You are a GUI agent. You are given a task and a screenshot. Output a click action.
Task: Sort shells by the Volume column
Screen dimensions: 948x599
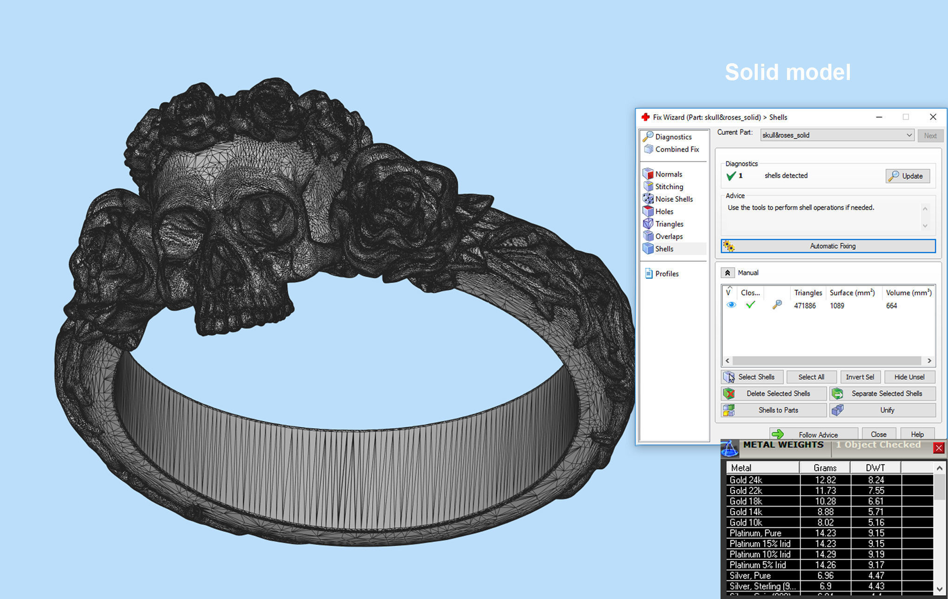908,293
